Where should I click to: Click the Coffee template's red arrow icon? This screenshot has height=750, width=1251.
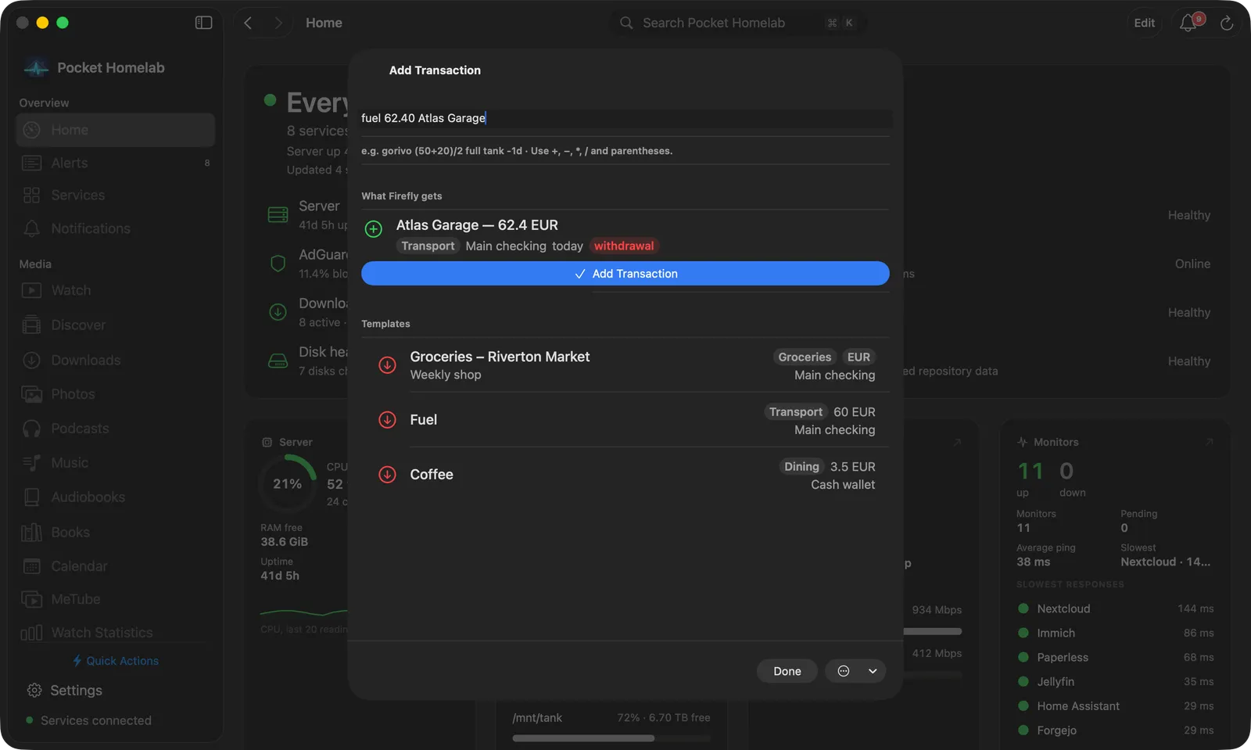point(387,475)
